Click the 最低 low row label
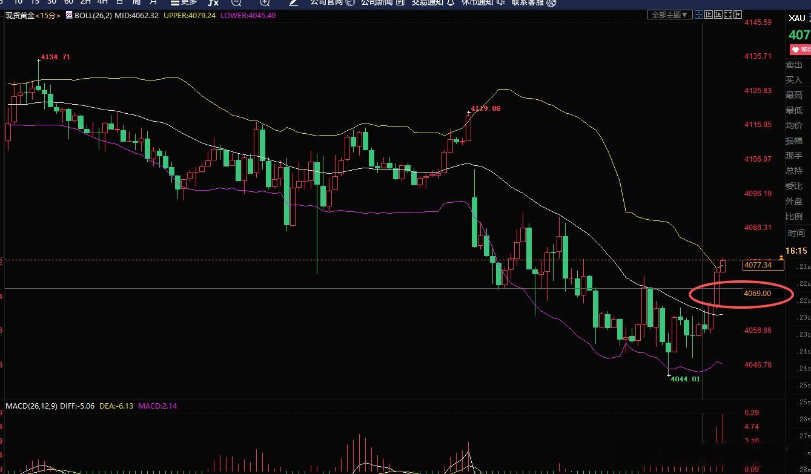Image resolution: width=811 pixels, height=474 pixels. (x=794, y=110)
